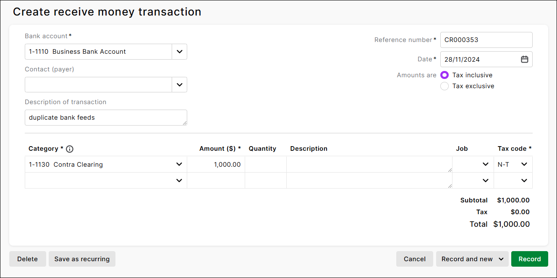The image size is (557, 278).
Task: Click the Record button
Action: [529, 259]
